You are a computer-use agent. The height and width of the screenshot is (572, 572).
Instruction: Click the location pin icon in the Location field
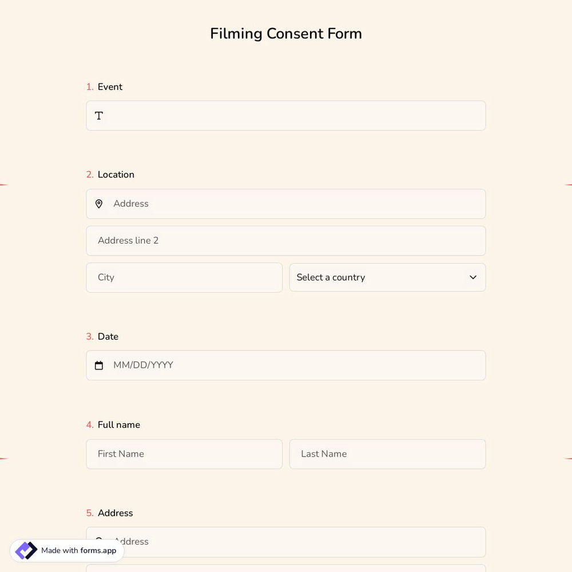coord(98,204)
